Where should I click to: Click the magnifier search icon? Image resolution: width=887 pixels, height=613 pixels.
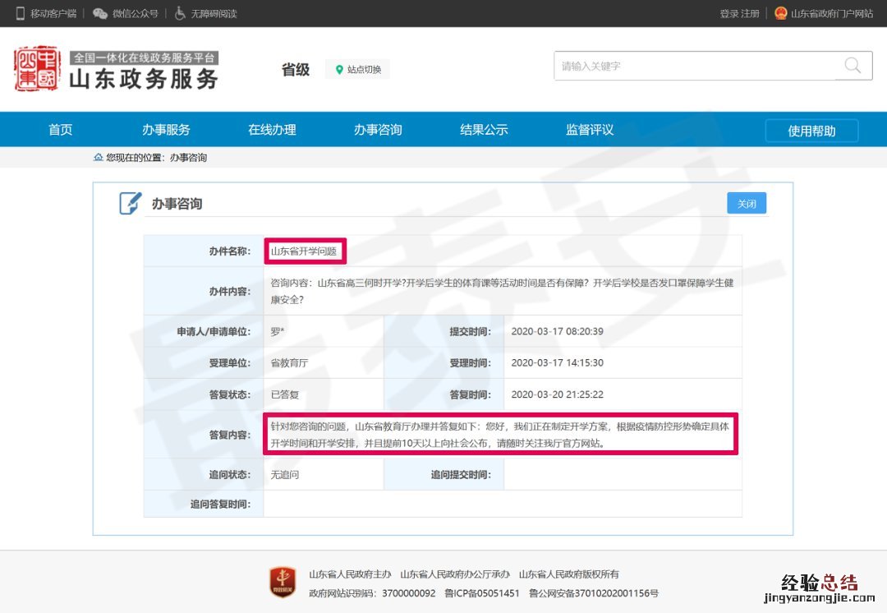tap(853, 66)
